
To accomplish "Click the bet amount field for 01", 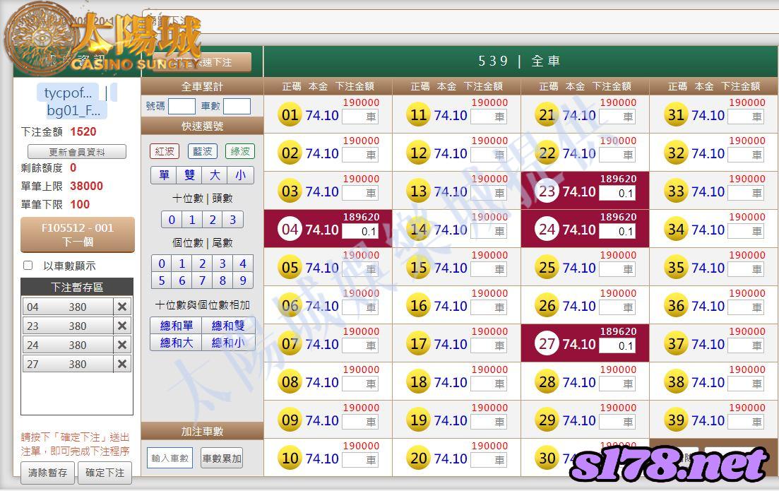I will (x=360, y=117).
